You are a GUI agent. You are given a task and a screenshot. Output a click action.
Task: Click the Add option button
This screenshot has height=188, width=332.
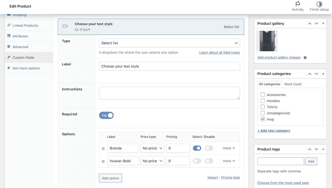[x=110, y=178]
